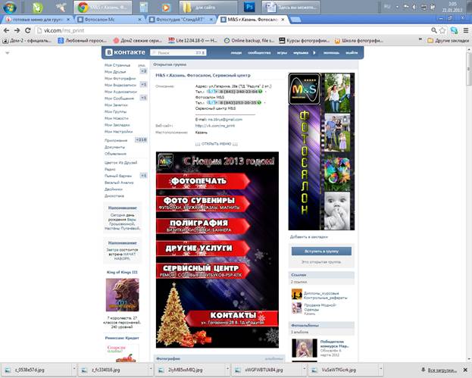Click the КОНТАКТЫ banner
The width and height of the screenshot is (472, 378).
232,318
